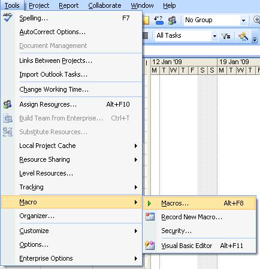The image size is (260, 269).
Task: Choose Record New Macro...
Action: point(199,217)
